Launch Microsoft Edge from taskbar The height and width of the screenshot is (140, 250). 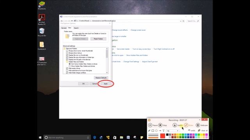click(x=95, y=137)
